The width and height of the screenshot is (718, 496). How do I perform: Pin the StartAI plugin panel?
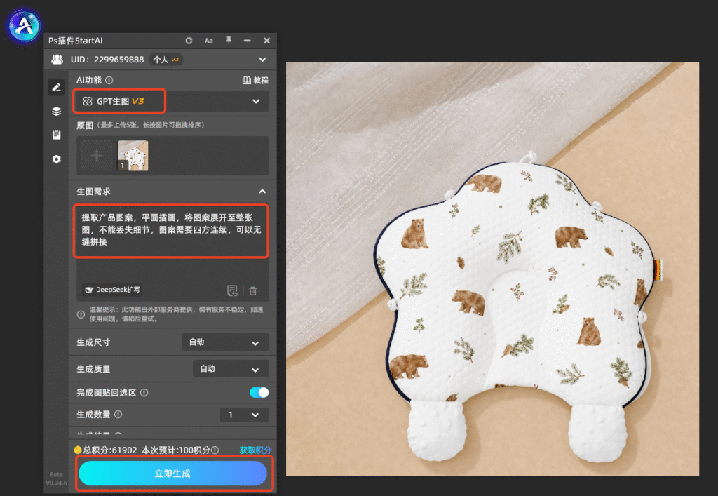[x=229, y=40]
